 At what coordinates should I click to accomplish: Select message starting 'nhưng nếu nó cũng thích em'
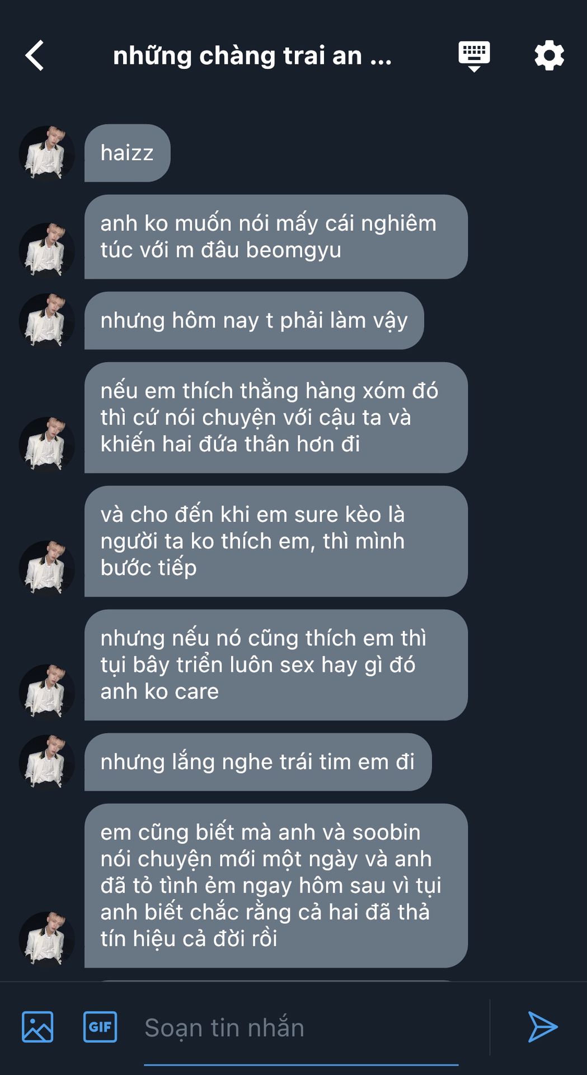pyautogui.click(x=276, y=665)
